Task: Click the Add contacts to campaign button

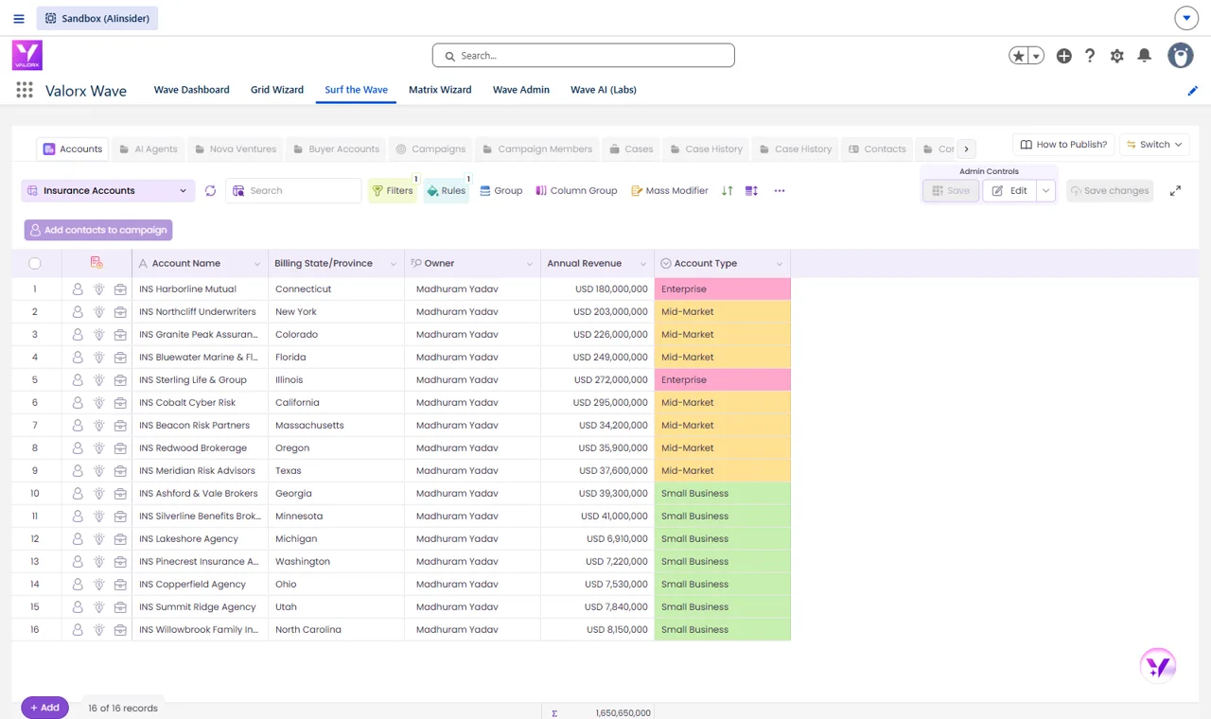Action: click(x=98, y=230)
